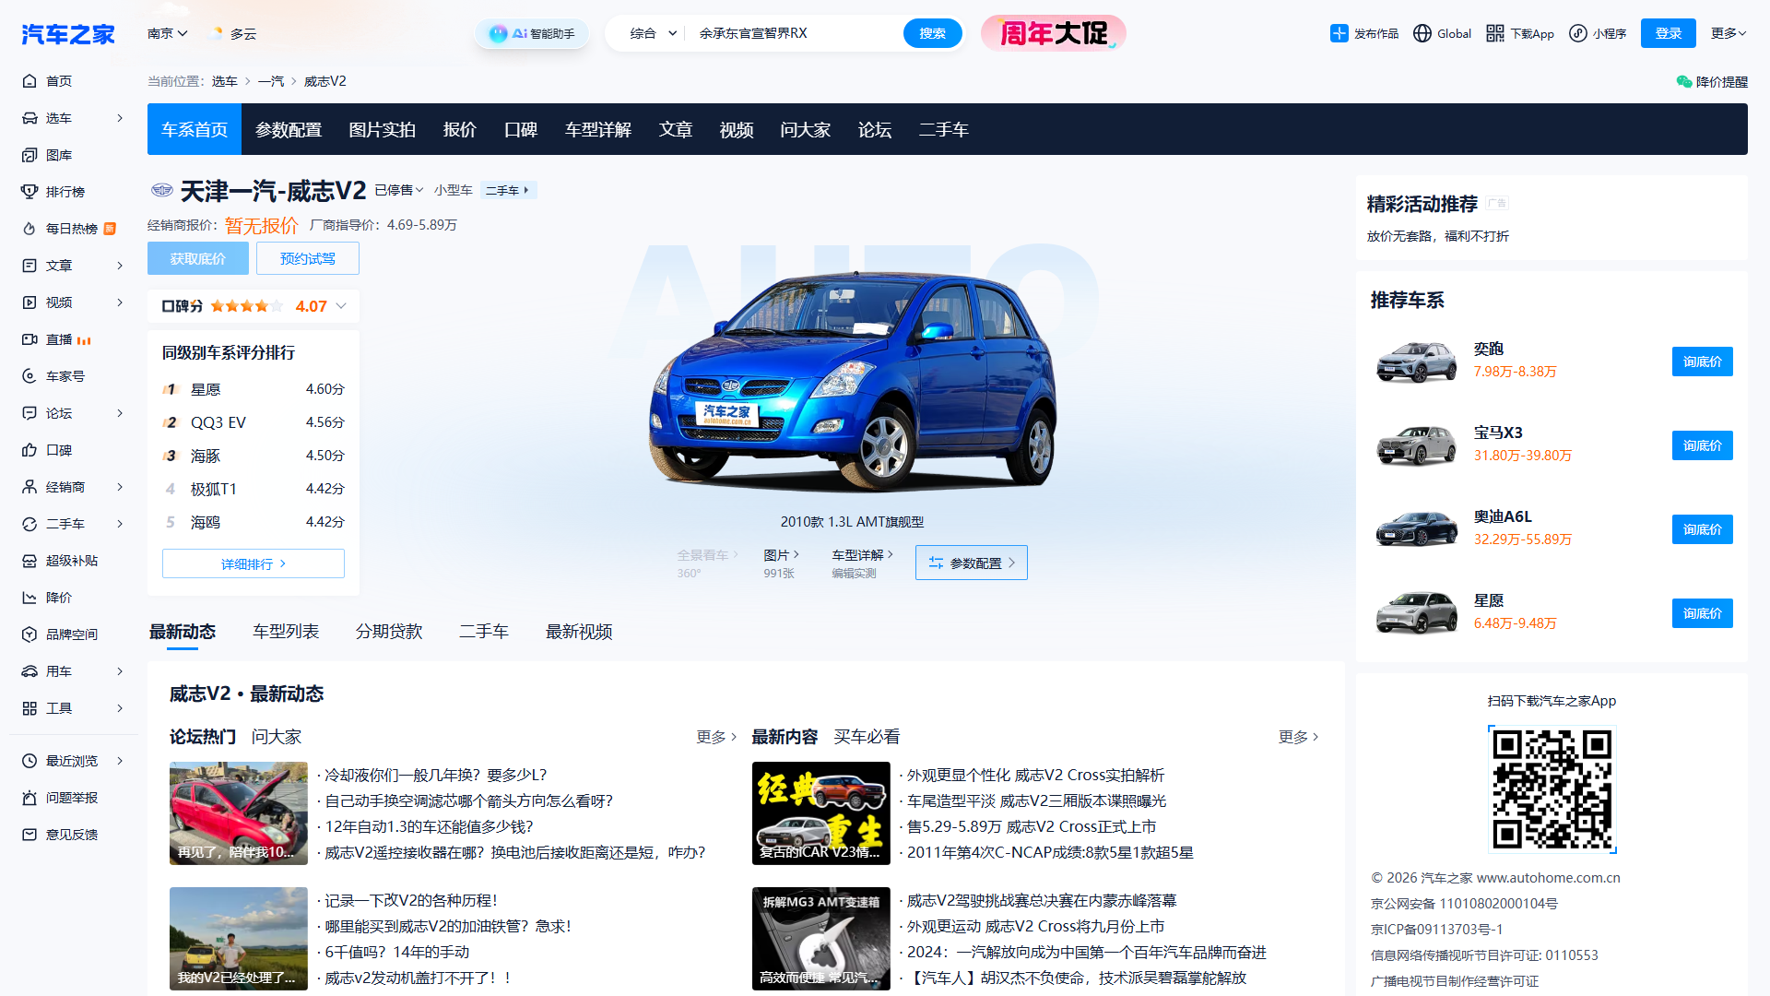Click the 论坛 chat icon in sidebar
The width and height of the screenshot is (1770, 996).
tap(29, 413)
